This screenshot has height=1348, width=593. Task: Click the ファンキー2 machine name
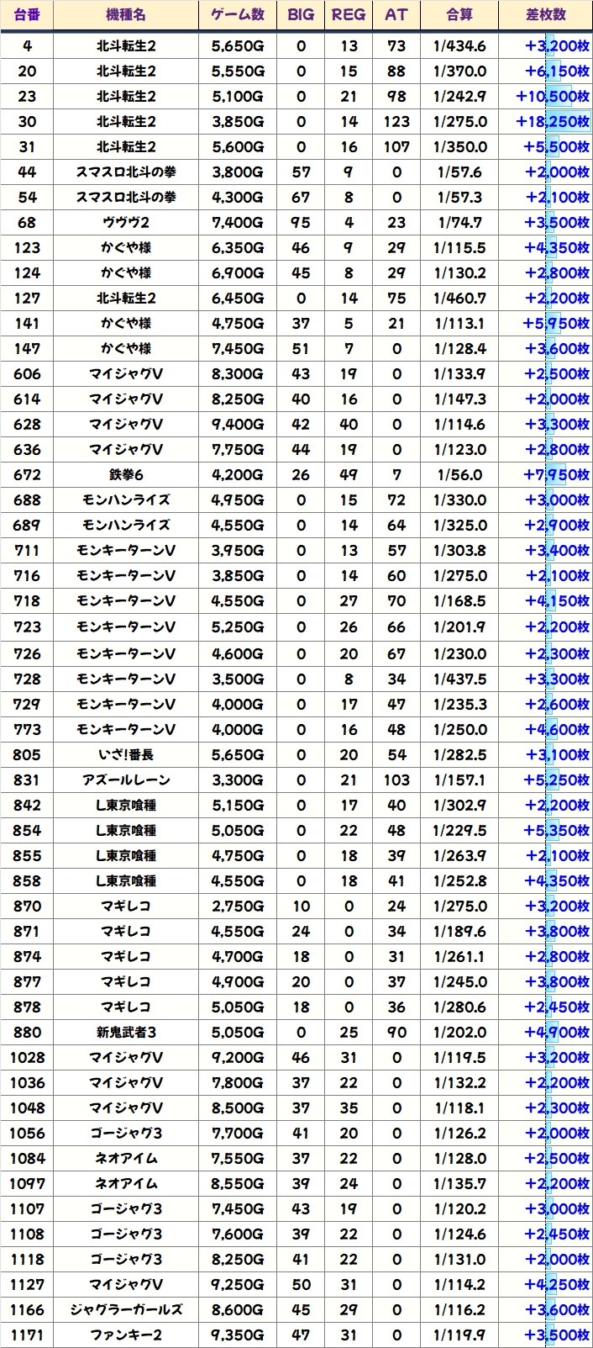126,1335
